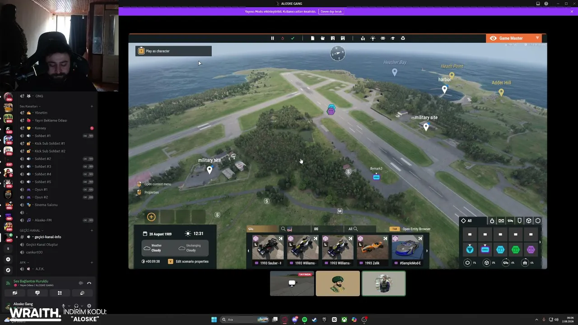Screen dimensions: 578x325
Task: Click the first save disk icon
Action: pos(333,38)
